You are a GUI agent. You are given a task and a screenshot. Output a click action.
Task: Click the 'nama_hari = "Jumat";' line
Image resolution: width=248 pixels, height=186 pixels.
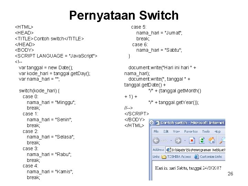(x=159, y=33)
